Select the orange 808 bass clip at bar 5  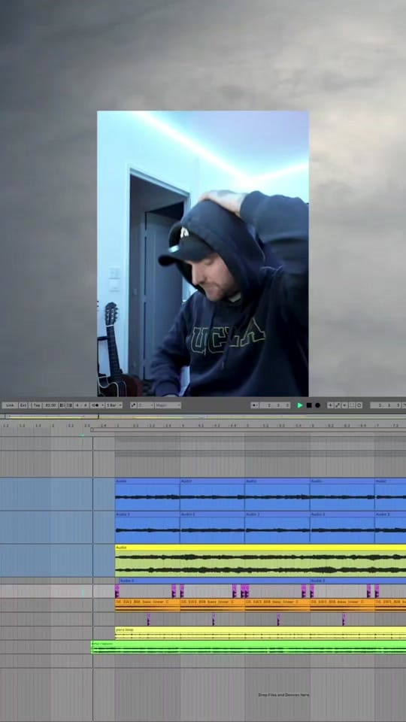pos(277,605)
